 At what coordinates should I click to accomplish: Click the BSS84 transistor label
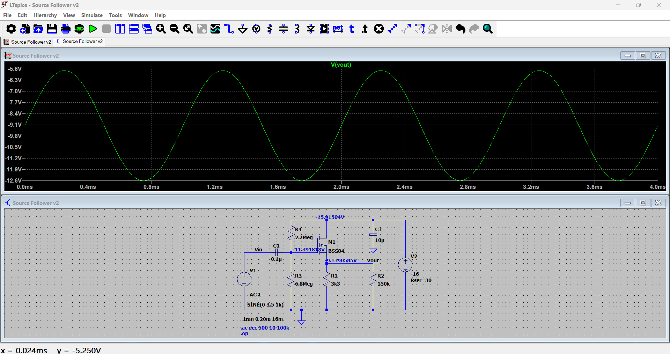(x=336, y=251)
